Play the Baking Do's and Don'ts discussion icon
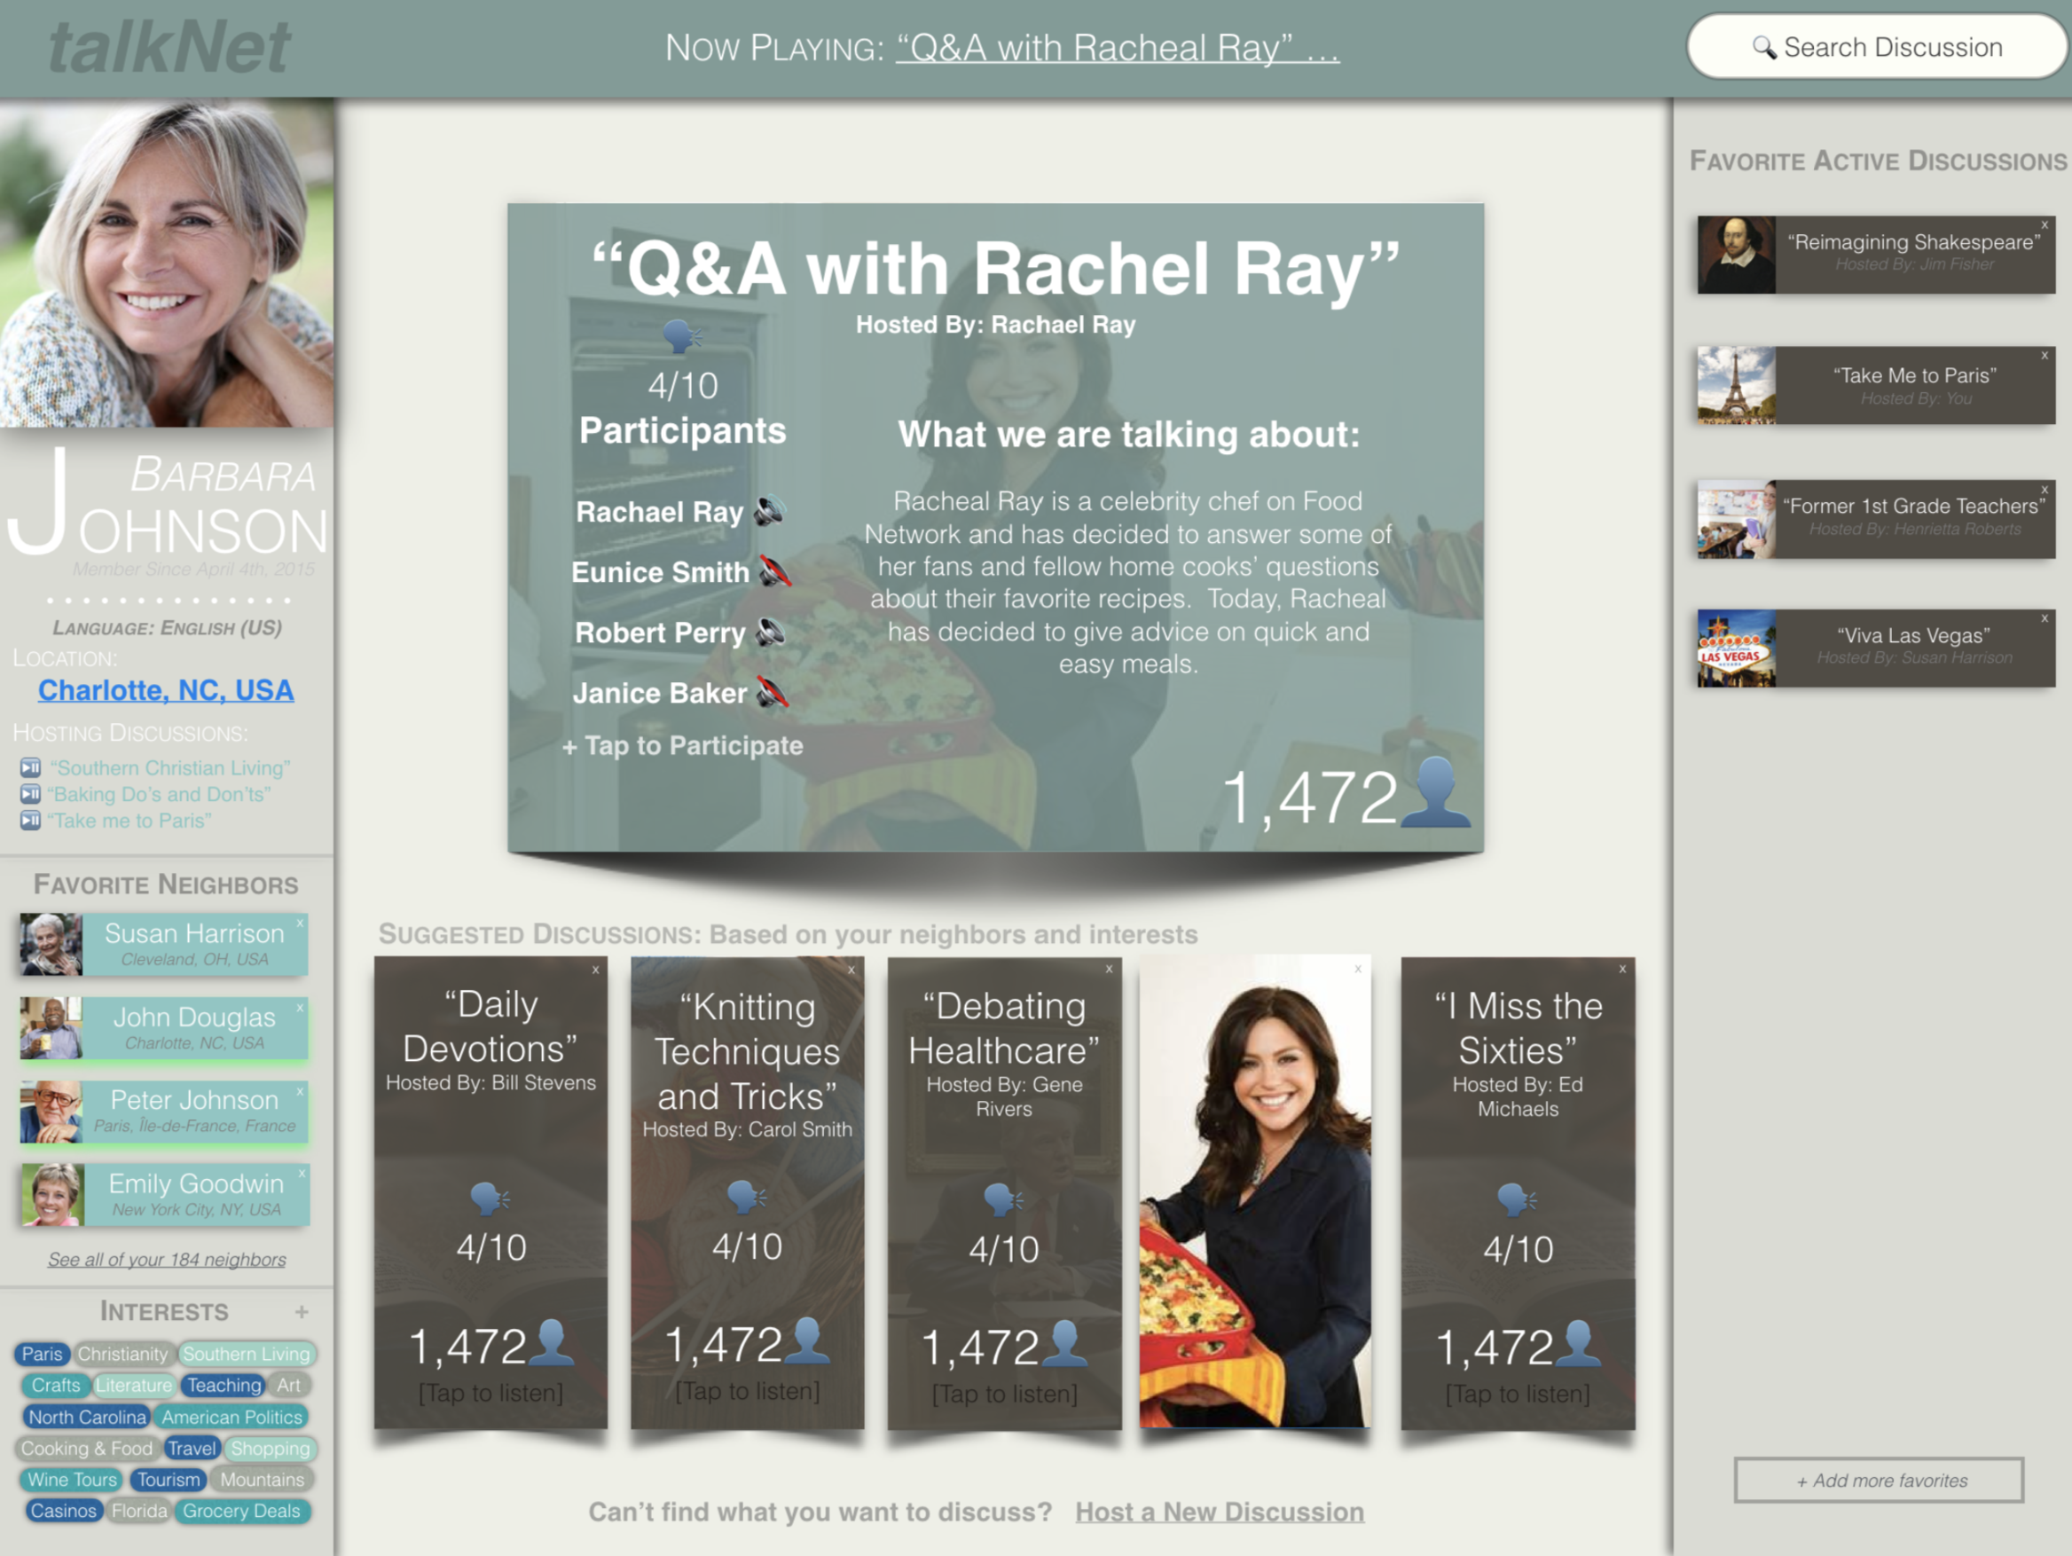The image size is (2072, 1556). [x=30, y=794]
